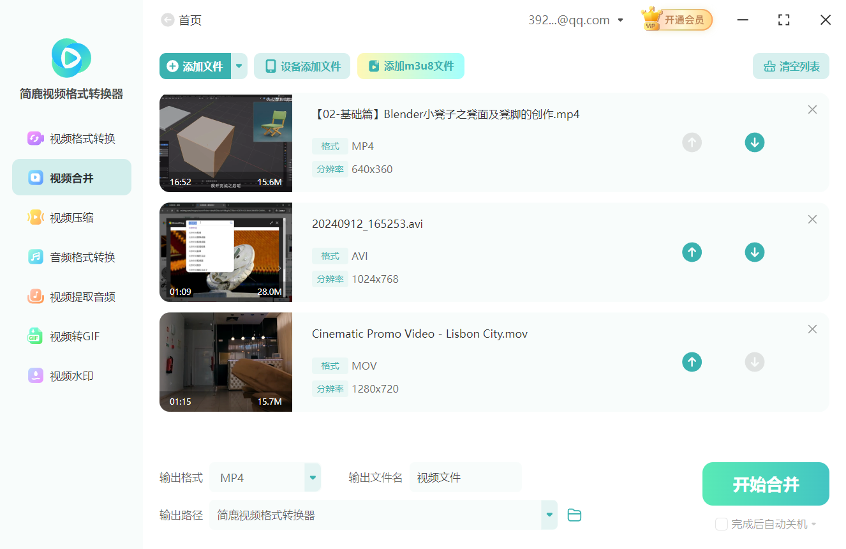Click the 20240912_165253.avi thumbnail
The image size is (846, 549).
pyautogui.click(x=226, y=252)
